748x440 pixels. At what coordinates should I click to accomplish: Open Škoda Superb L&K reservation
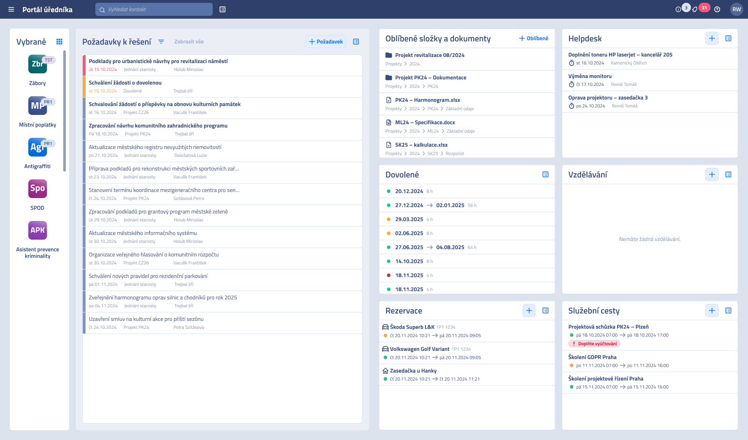(x=467, y=331)
